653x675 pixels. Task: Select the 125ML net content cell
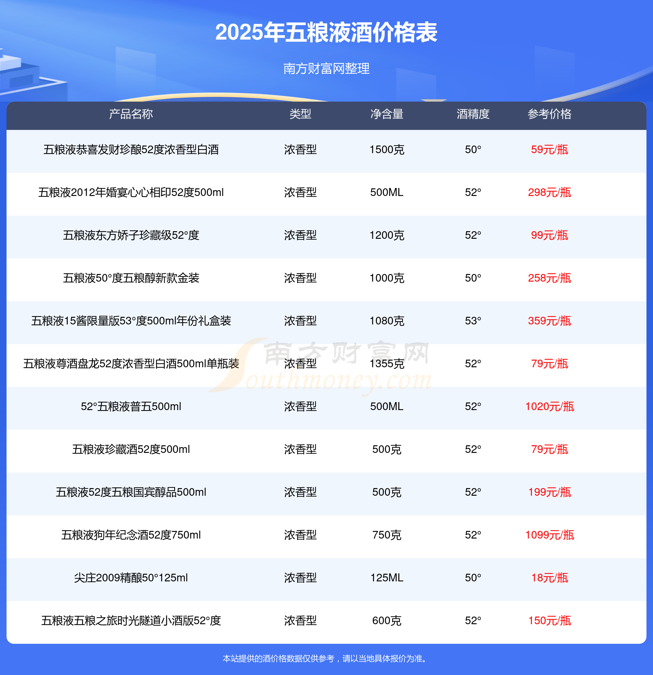(387, 578)
